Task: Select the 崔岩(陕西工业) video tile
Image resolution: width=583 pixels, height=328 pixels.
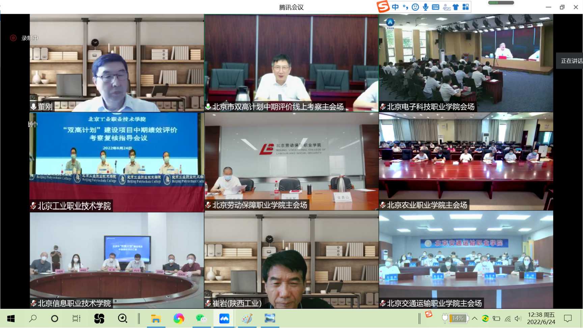Action: pyautogui.click(x=291, y=260)
